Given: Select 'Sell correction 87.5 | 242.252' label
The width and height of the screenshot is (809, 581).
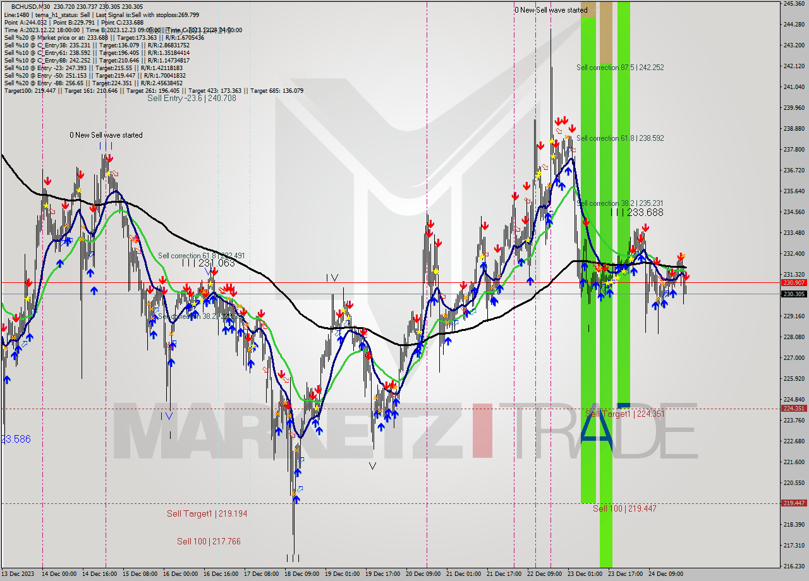Looking at the screenshot, I should [620, 67].
